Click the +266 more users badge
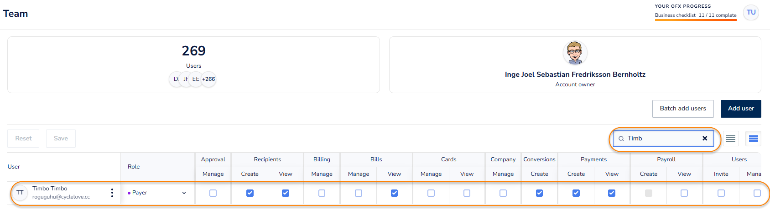 point(208,79)
